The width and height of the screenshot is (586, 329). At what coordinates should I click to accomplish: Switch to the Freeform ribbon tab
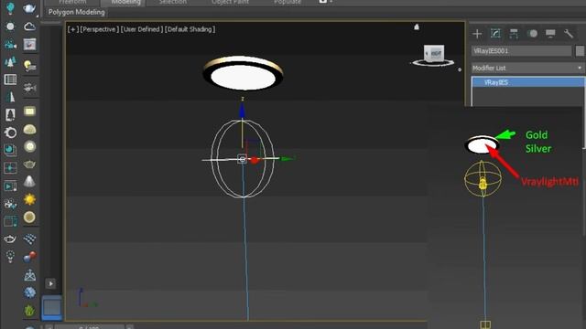(x=72, y=2)
